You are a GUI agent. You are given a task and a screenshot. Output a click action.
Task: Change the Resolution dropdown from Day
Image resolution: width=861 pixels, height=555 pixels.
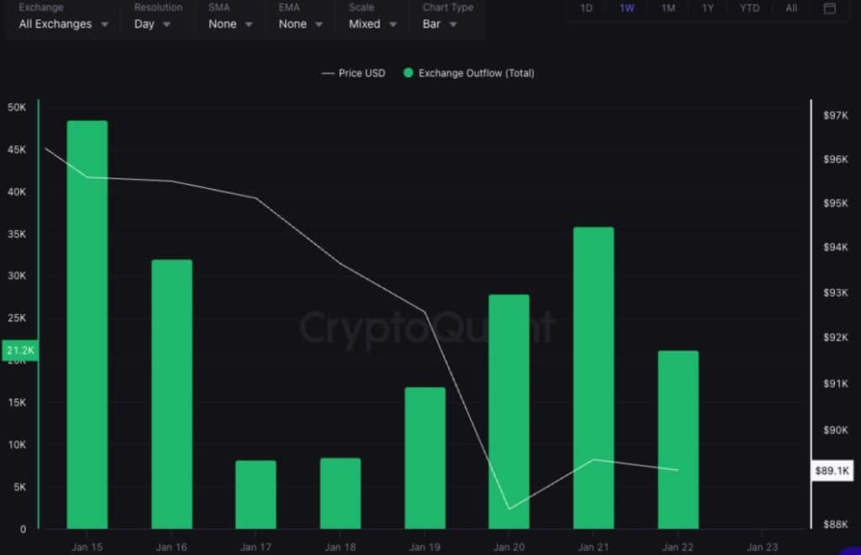(x=151, y=24)
